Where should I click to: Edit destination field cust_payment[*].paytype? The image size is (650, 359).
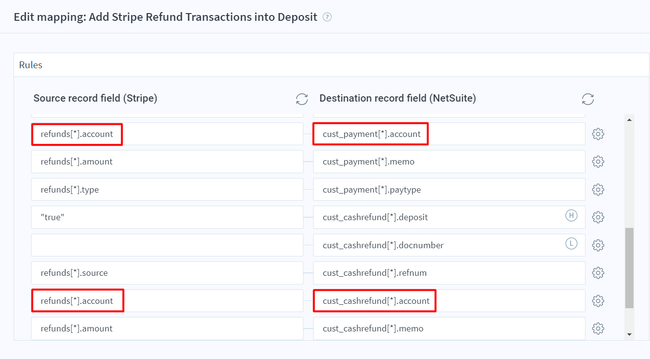coord(449,190)
